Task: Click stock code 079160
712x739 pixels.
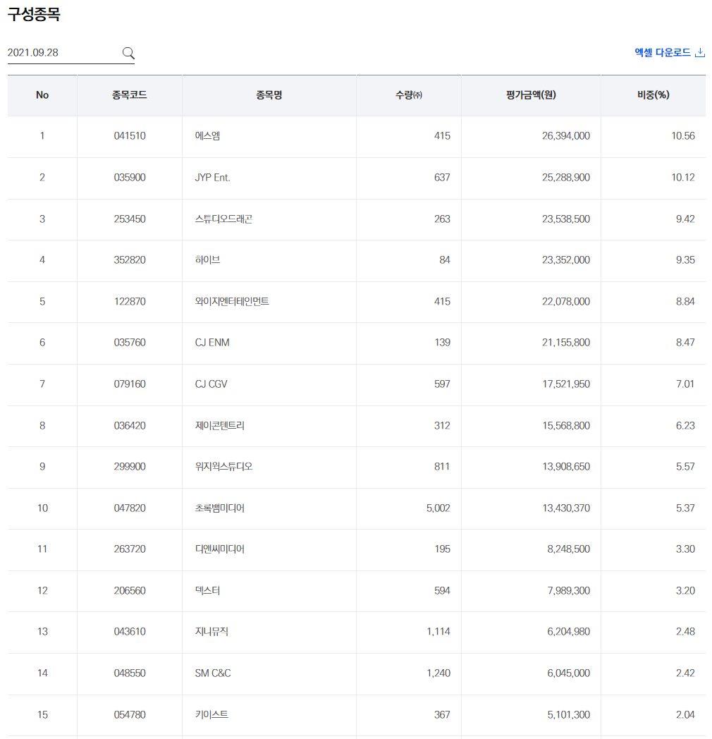Action: [x=130, y=384]
